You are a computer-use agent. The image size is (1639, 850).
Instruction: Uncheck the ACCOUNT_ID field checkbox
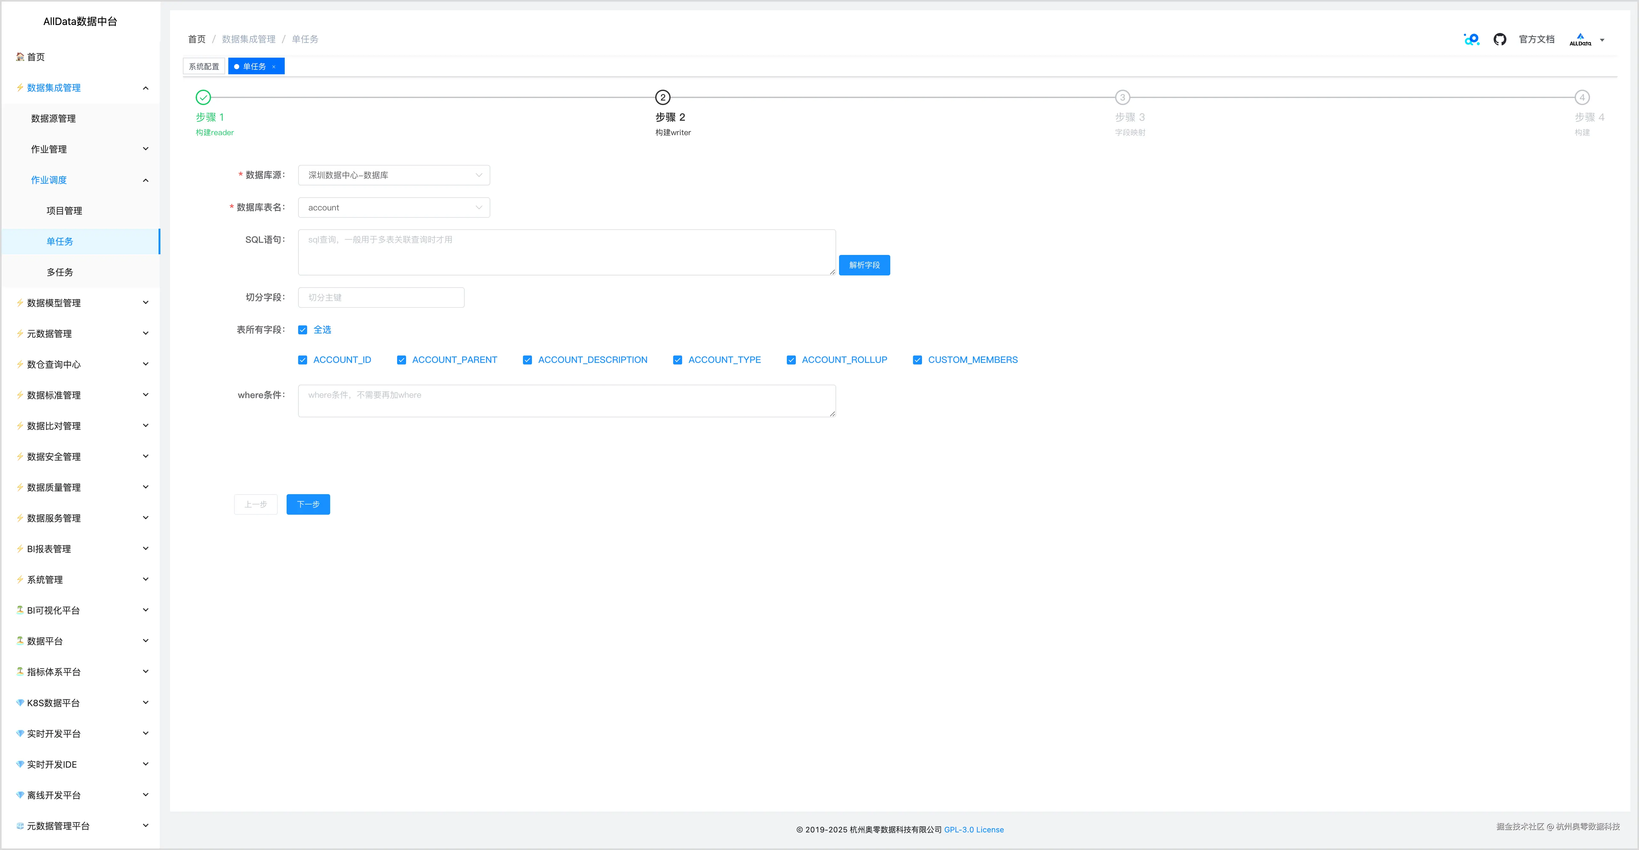coord(303,360)
